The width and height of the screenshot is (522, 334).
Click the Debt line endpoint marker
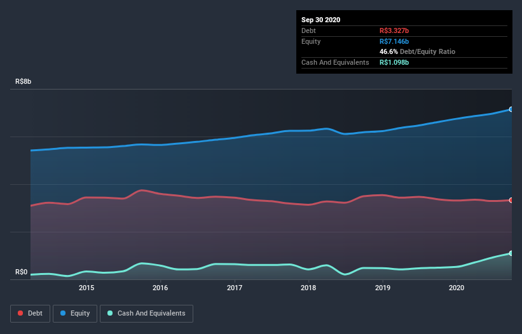(511, 200)
